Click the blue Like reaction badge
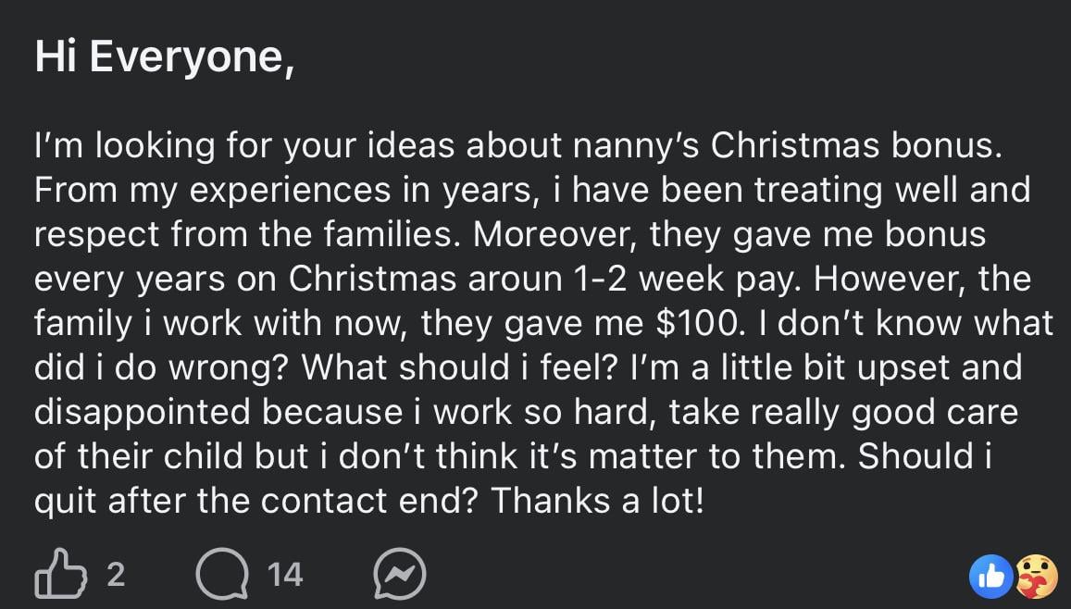The width and height of the screenshot is (1071, 609). [x=990, y=576]
